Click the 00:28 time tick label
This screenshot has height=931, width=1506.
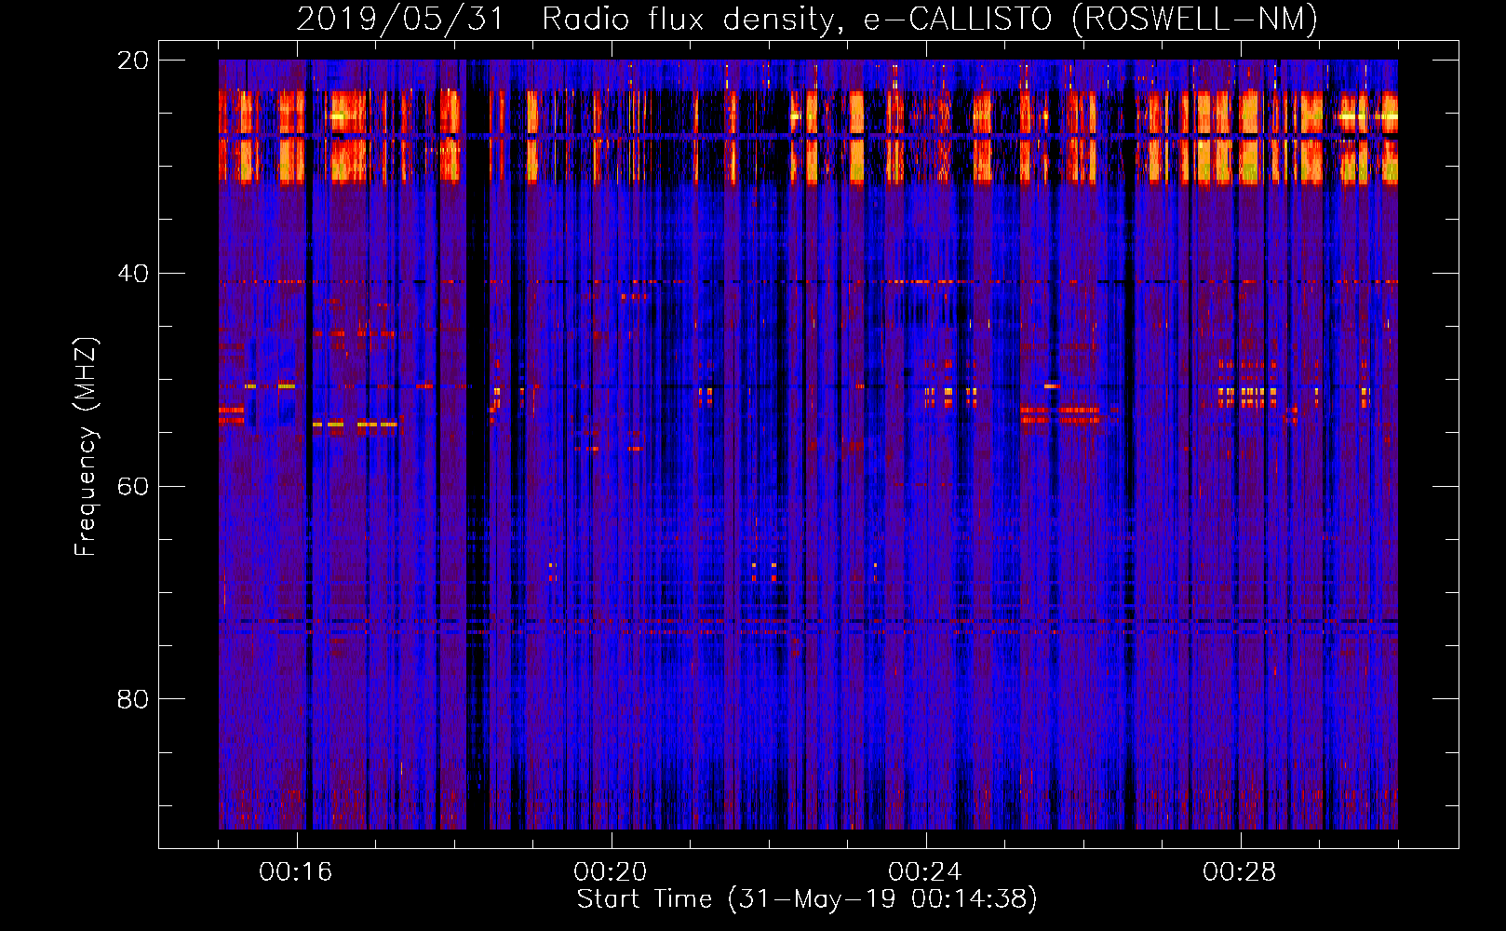click(1240, 871)
